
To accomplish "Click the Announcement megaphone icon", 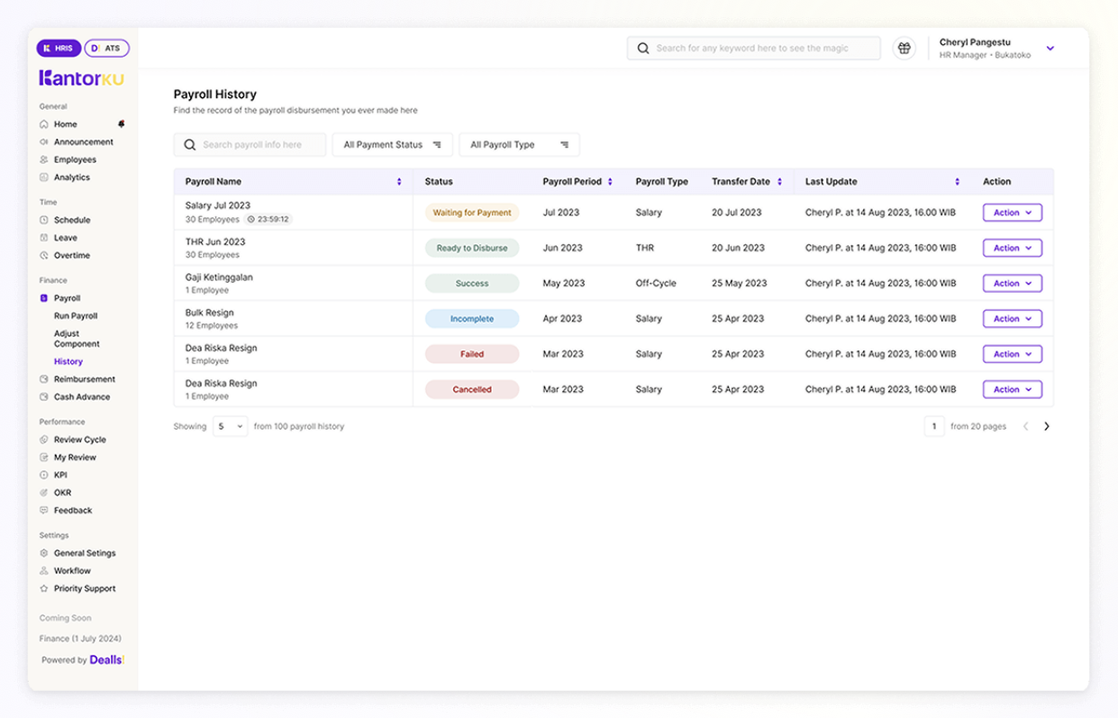I will [44, 142].
